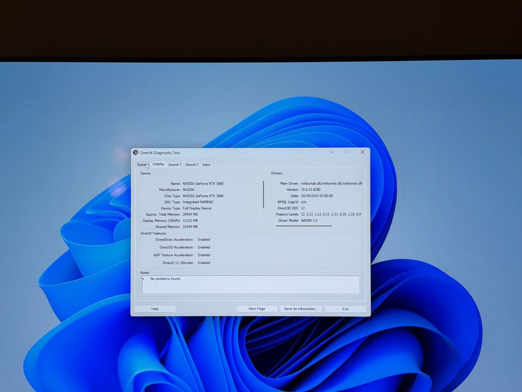Click the Full Display Device value
The width and height of the screenshot is (522, 392).
tap(197, 208)
